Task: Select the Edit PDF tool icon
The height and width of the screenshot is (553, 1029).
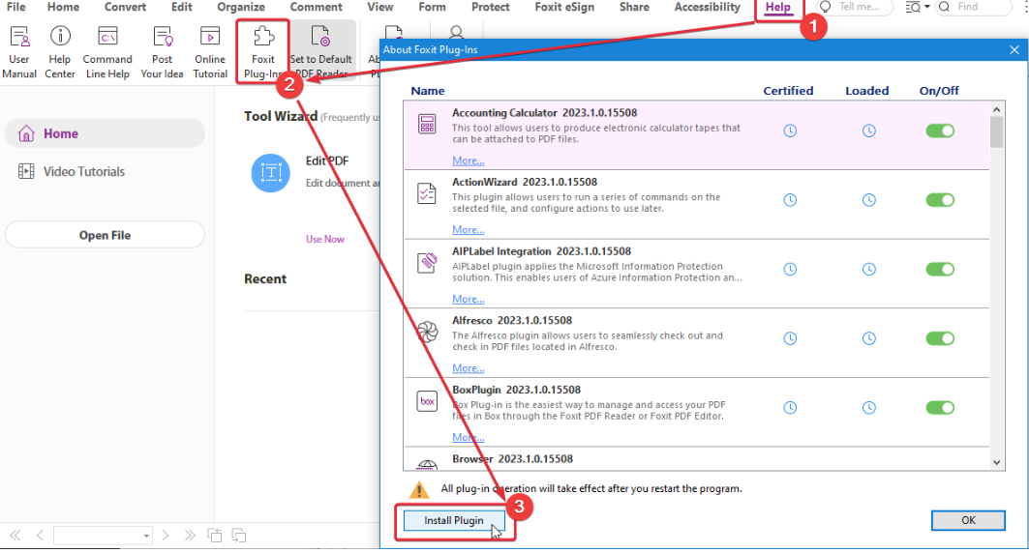Action: point(270,173)
